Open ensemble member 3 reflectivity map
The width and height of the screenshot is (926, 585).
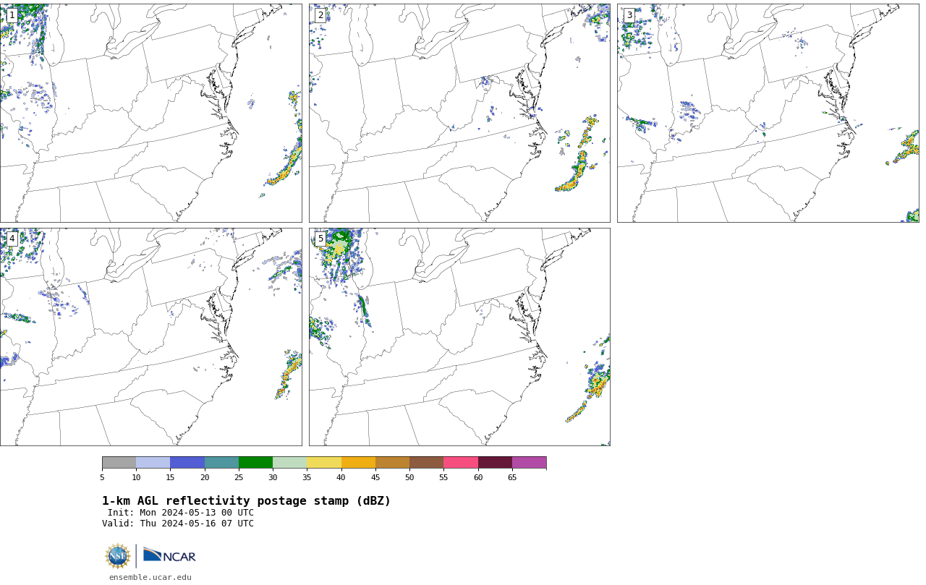coord(768,113)
